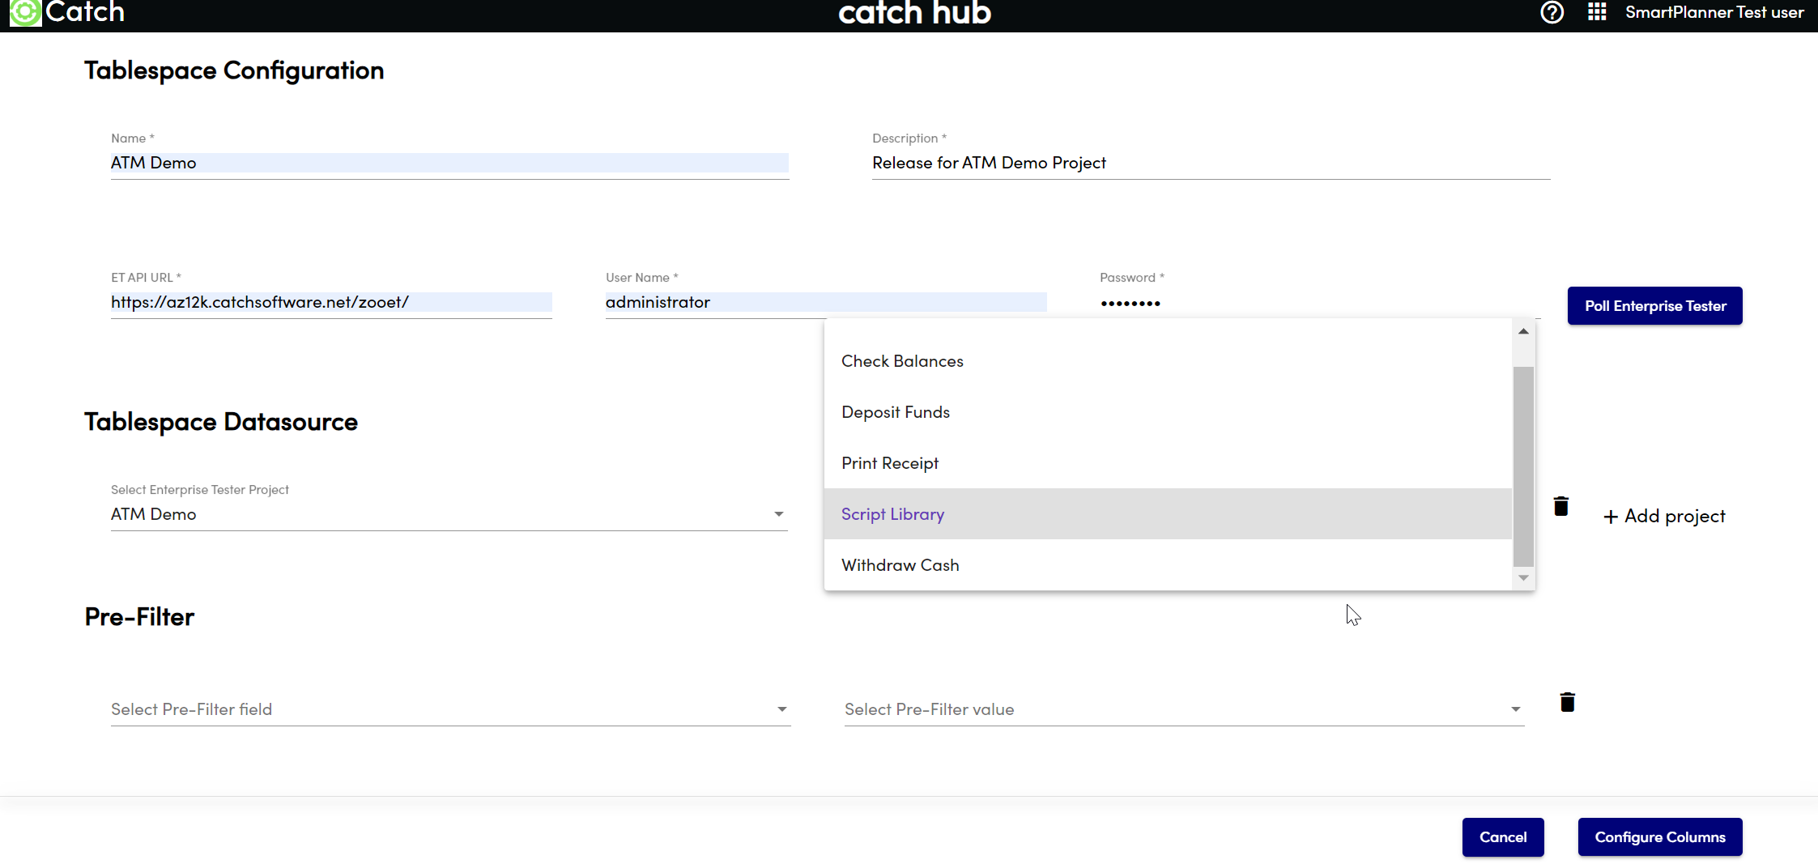This screenshot has height=864, width=1818.
Task: Click the ET API URL input field
Action: [x=330, y=302]
